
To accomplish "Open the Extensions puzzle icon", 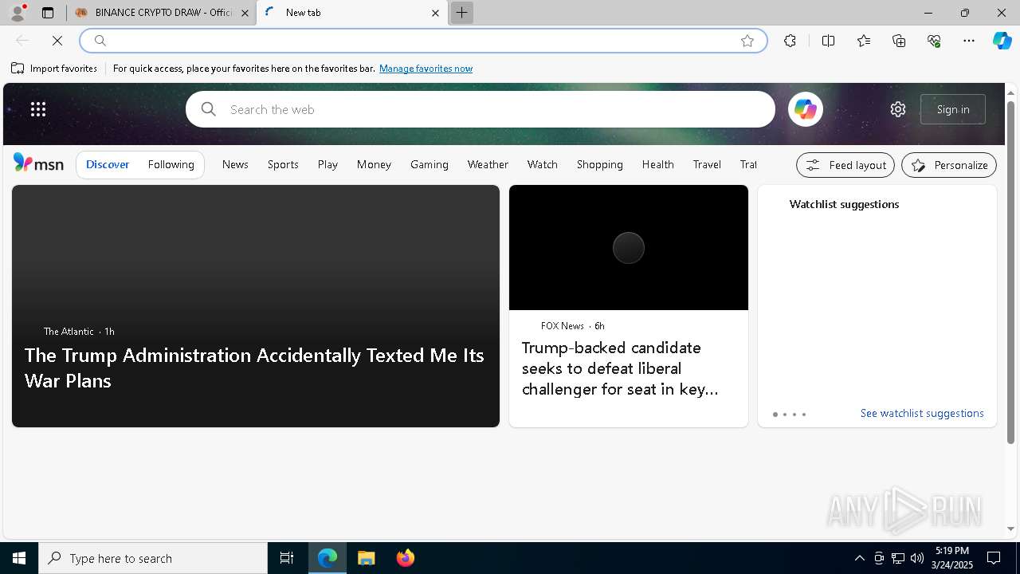I will click(790, 41).
